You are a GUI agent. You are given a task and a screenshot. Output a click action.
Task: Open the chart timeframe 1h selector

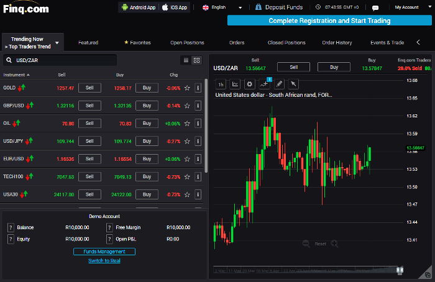pyautogui.click(x=221, y=84)
